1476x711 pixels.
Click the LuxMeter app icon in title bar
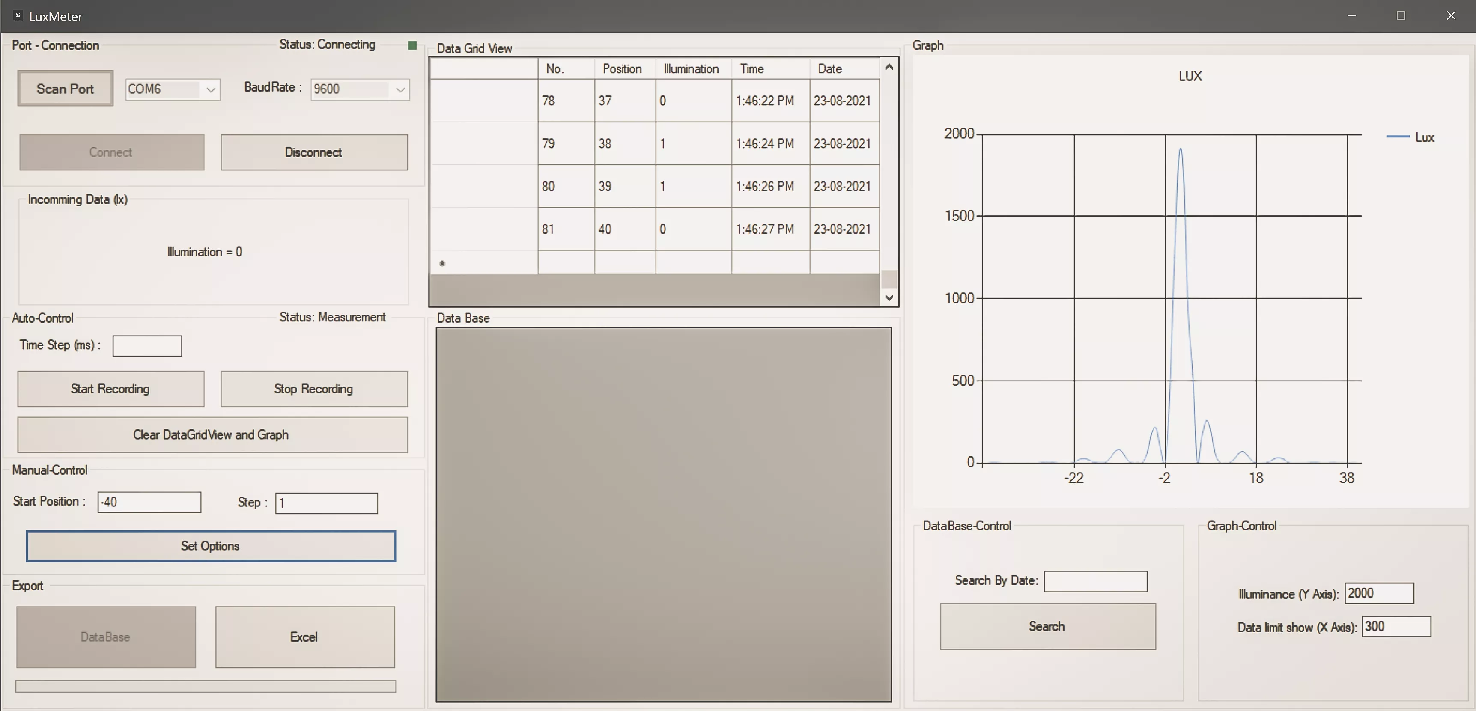click(18, 15)
